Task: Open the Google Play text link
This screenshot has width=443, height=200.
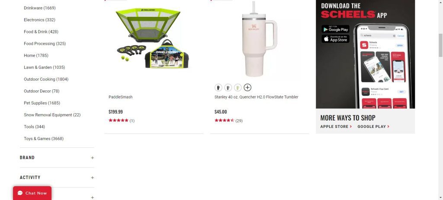Action: pyautogui.click(x=373, y=127)
